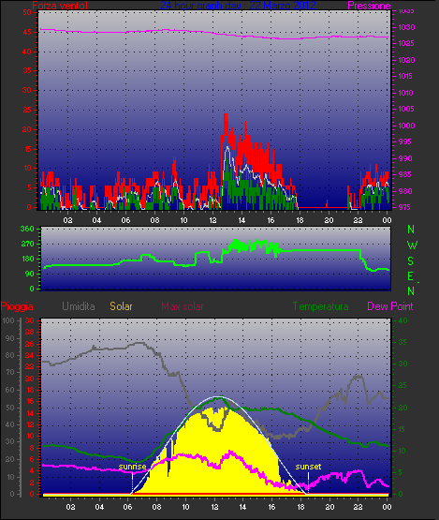Select the 'Dew Point' legend label
Viewport: 439px width, 520px height.
[390, 306]
